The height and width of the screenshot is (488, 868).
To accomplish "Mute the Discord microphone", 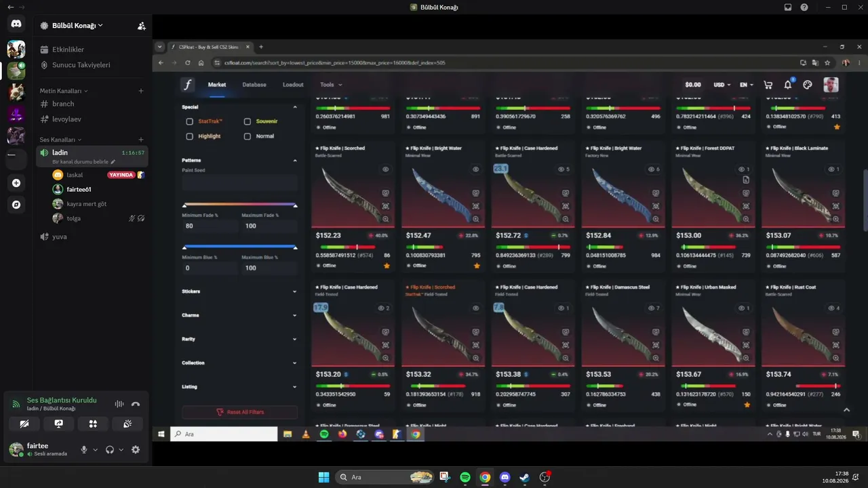I will tap(84, 449).
